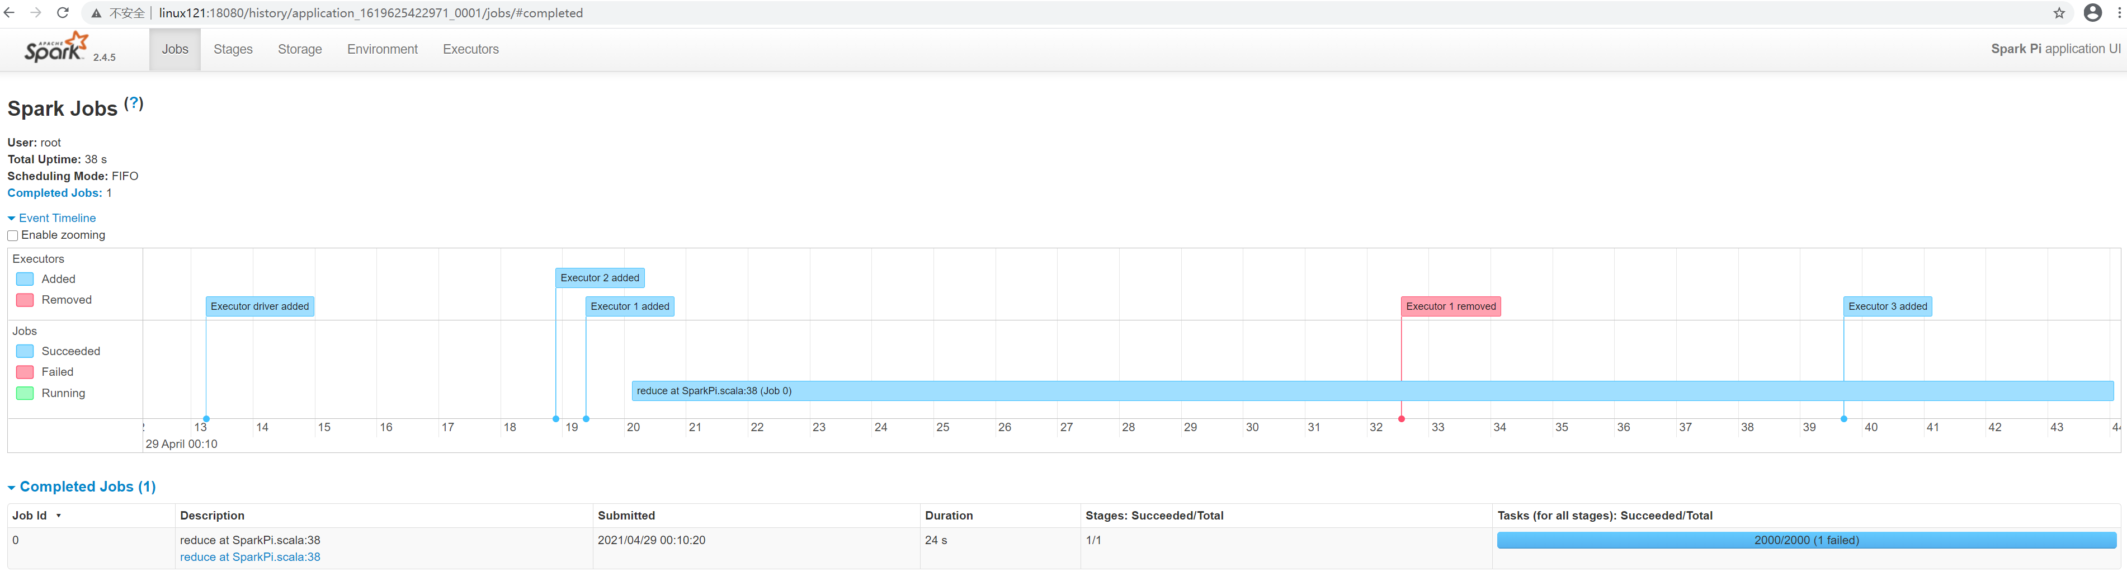Viewport: 2127px width, 576px height.
Task: Click the Apache Spark logo
Action: coord(56,48)
